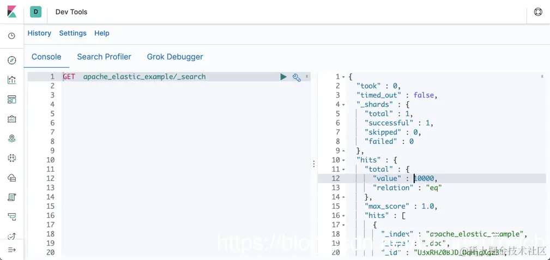Viewport: 550px width, 260px height.
Task: Open Uptime icon in sidebar
Action: tap(12, 236)
